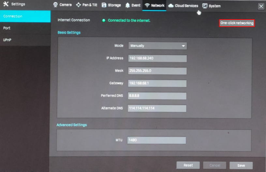
Task: Click the Storage floppy disk icon
Action: tap(104, 5)
